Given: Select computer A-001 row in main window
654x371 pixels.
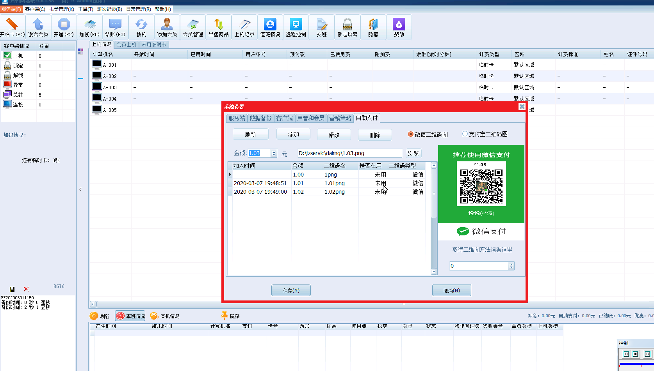Looking at the screenshot, I should click(371, 65).
